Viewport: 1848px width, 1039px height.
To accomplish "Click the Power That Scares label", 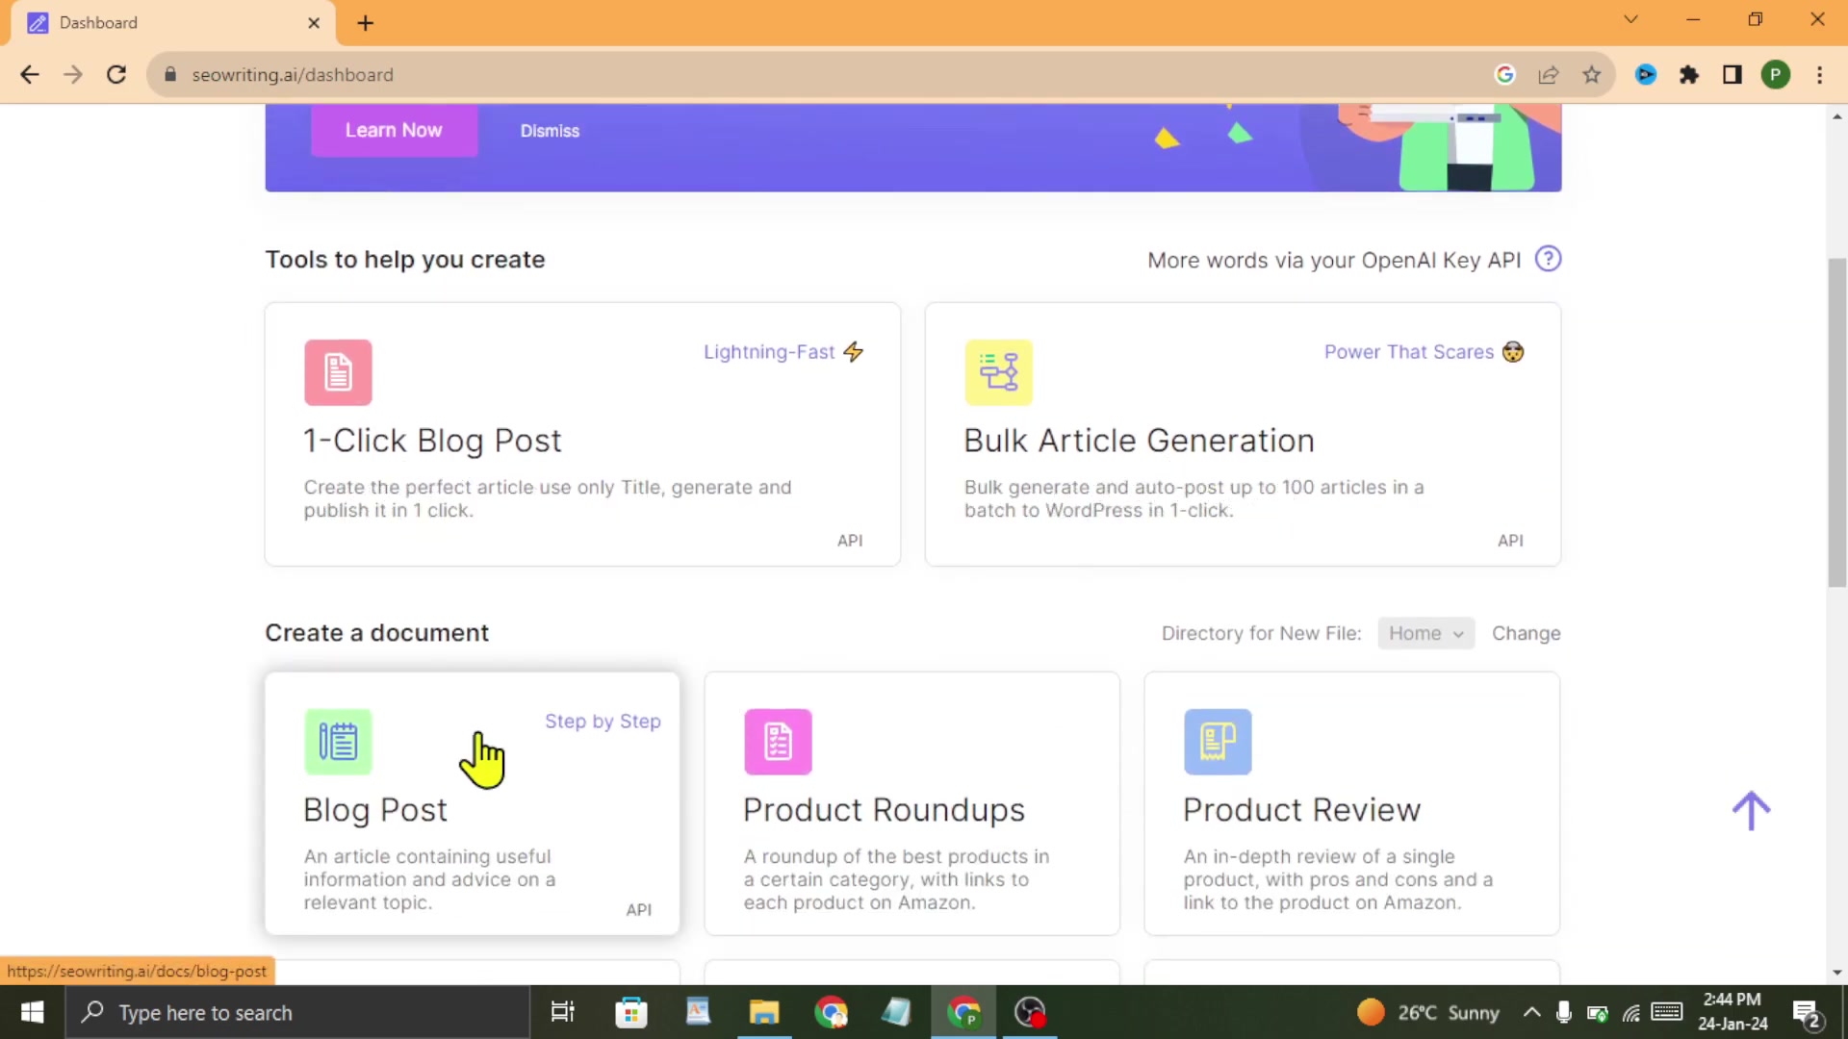I will click(x=1409, y=352).
